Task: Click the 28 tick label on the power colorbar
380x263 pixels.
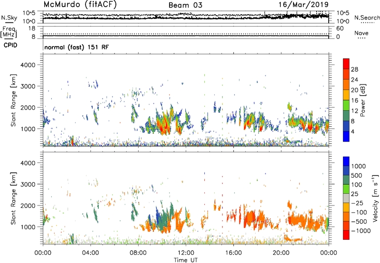Action: click(x=354, y=69)
